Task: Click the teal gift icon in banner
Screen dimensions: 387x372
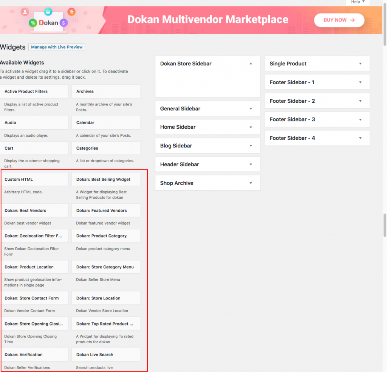Action: coord(48,11)
